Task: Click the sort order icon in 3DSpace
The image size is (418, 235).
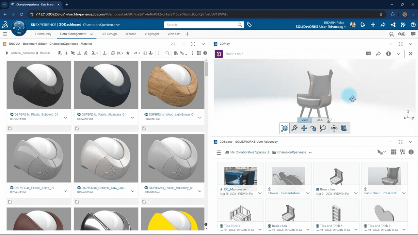Action: (402, 152)
